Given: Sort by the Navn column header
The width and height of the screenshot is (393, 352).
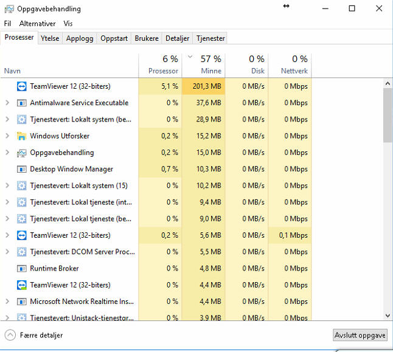Looking at the screenshot, I should [x=69, y=65].
